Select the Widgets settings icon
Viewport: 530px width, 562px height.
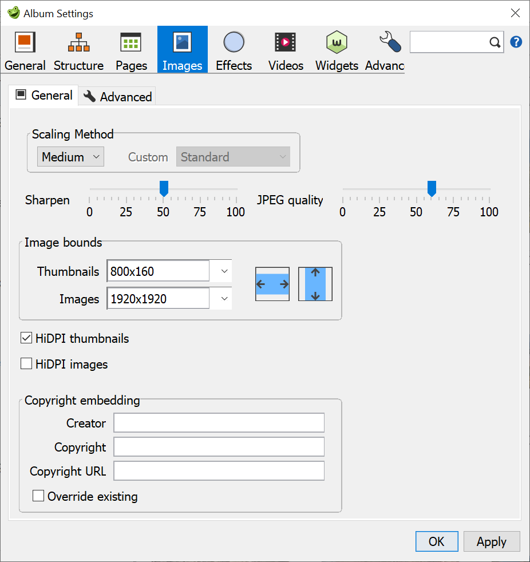tap(337, 49)
